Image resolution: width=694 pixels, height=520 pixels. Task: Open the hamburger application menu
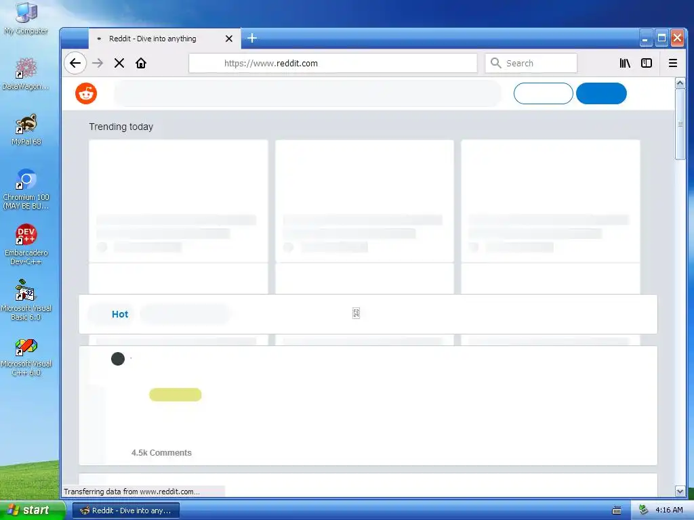pyautogui.click(x=673, y=63)
